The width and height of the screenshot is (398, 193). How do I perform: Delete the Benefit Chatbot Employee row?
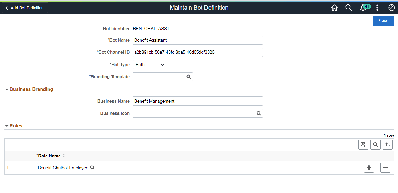tap(385, 167)
